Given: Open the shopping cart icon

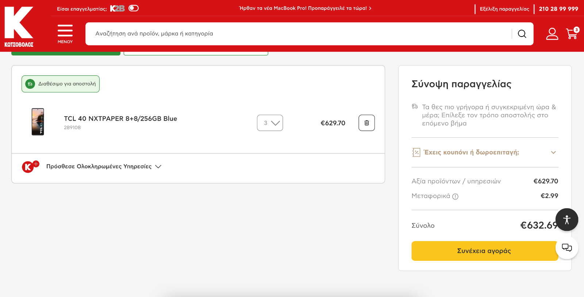Looking at the screenshot, I should click(572, 34).
